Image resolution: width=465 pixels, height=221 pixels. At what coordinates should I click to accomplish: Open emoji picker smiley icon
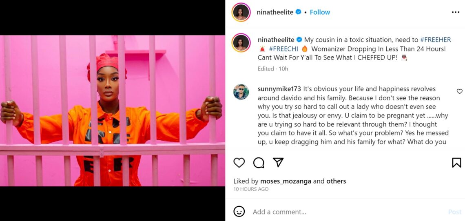coord(239,212)
